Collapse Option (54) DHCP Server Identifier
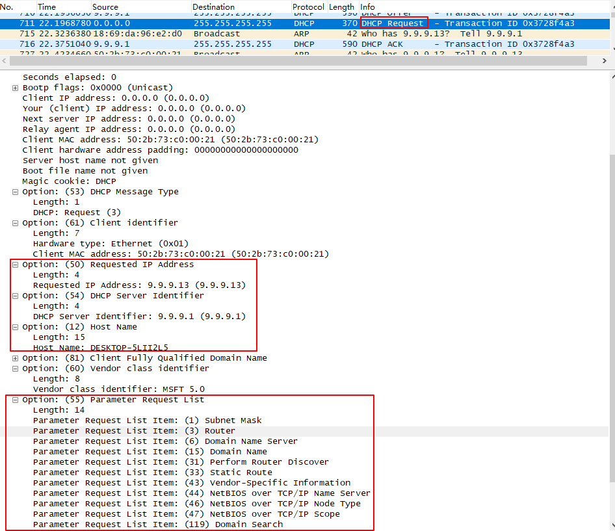Image resolution: width=615 pixels, height=531 pixels. pos(16,296)
